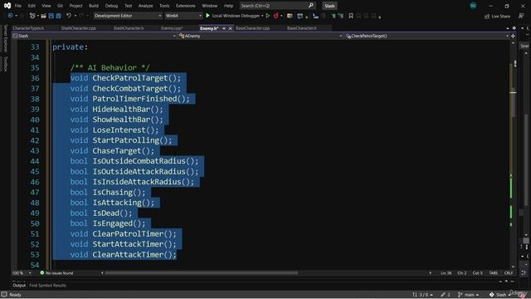
Task: Expand Local Windows Debugger dropdown arrow
Action: click(262, 16)
